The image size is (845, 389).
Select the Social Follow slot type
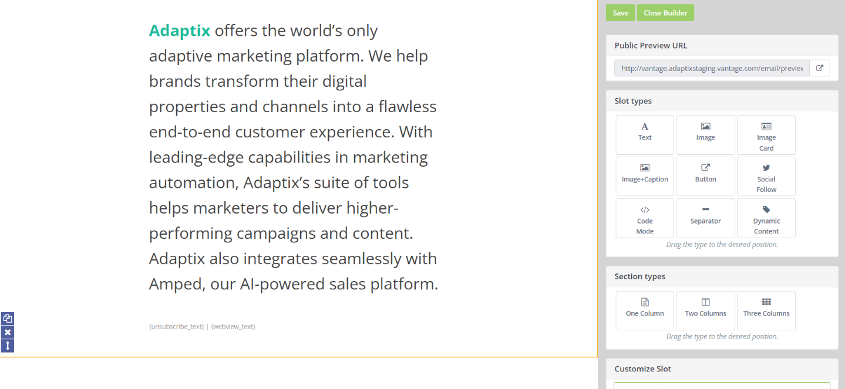(766, 176)
